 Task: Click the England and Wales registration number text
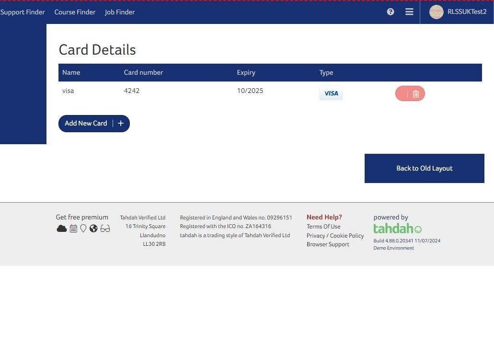click(236, 218)
